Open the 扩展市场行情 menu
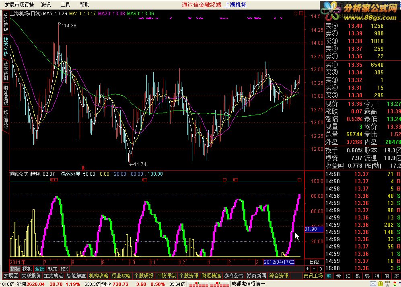The width and height of the screenshot is (401, 287). tap(19, 4)
